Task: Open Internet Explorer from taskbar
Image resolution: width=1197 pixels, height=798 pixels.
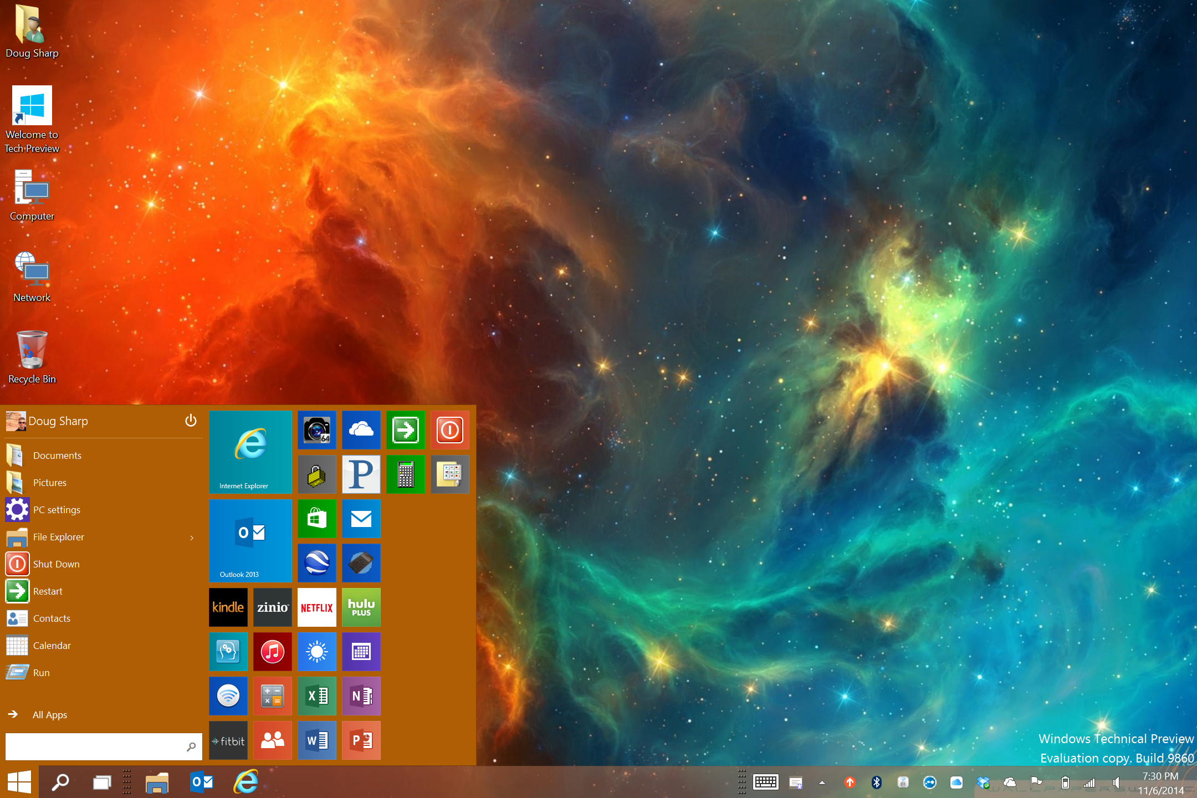Action: 246,782
